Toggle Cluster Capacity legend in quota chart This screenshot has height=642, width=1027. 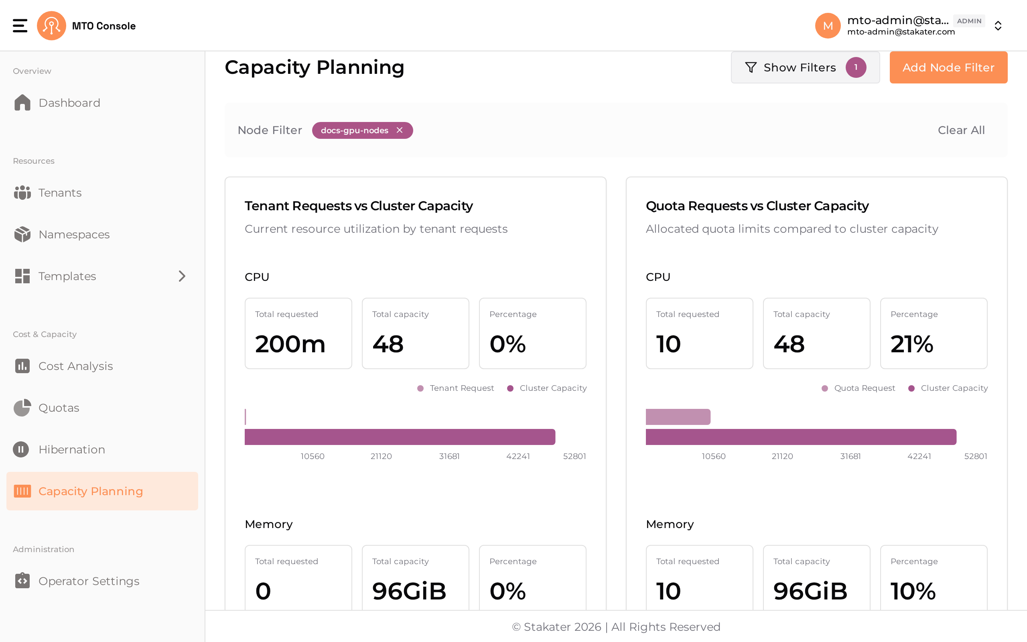point(948,388)
